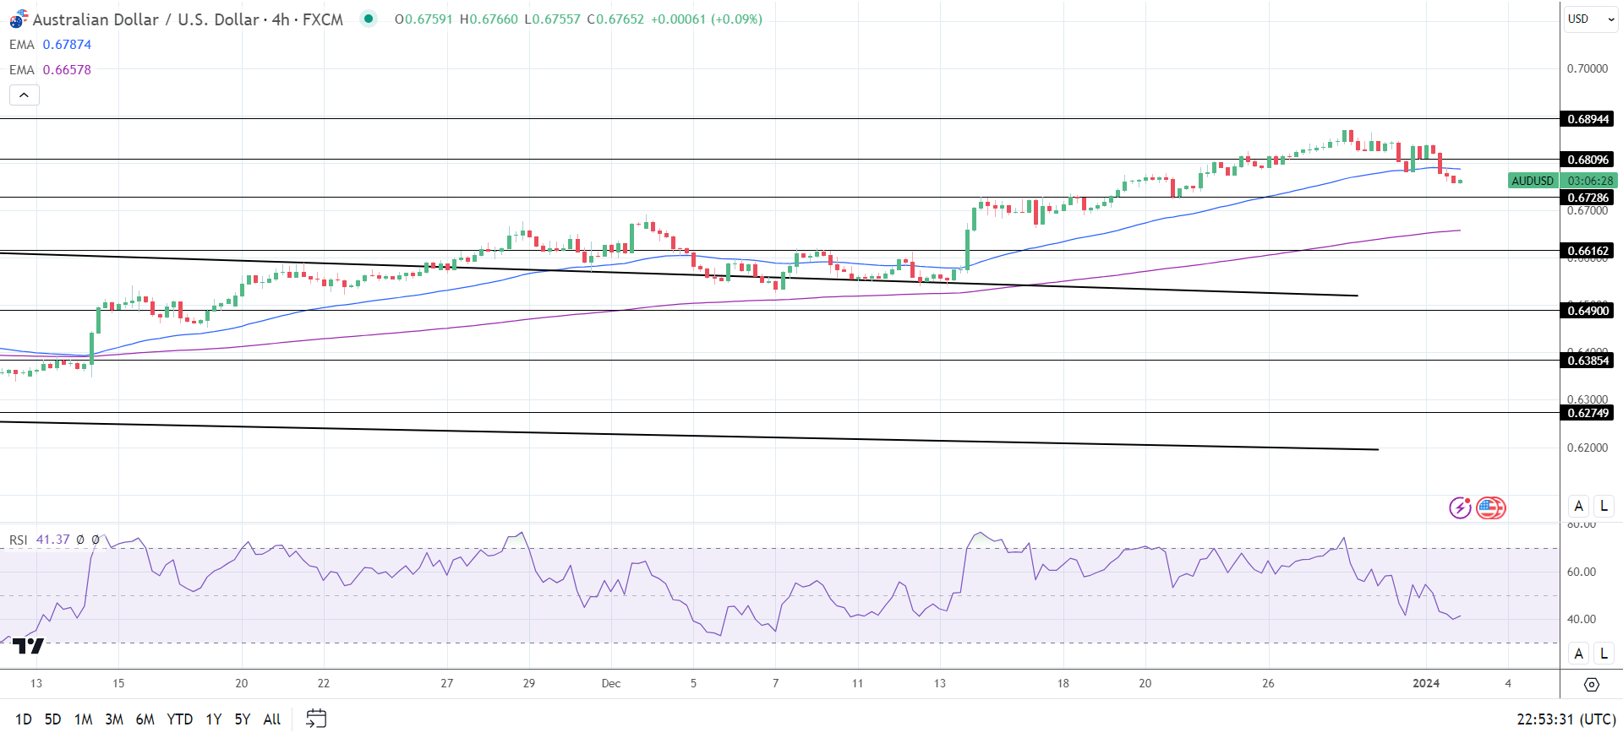
Task: Select the 5Y time range
Action: point(243,719)
